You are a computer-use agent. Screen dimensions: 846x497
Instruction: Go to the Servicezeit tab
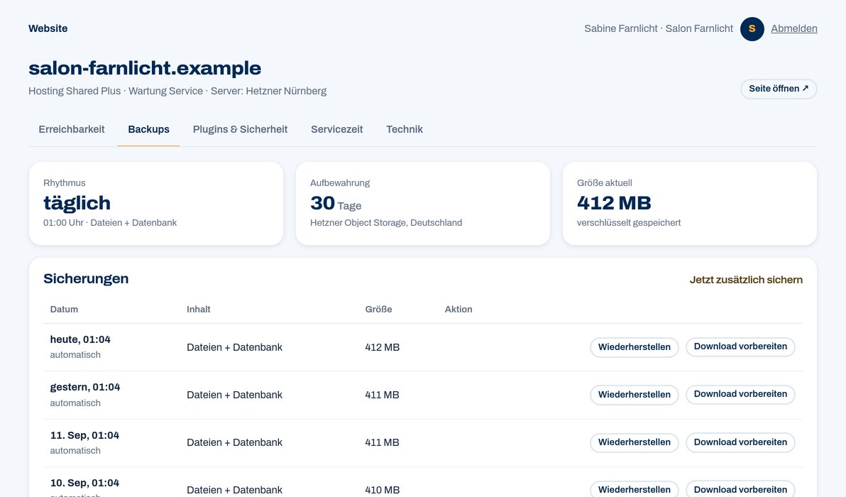(x=336, y=129)
